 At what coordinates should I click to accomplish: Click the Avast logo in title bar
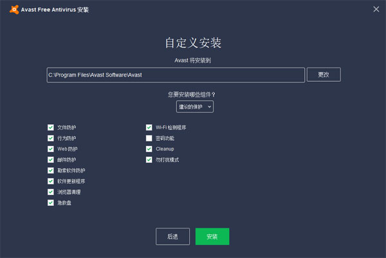[x=13, y=10]
